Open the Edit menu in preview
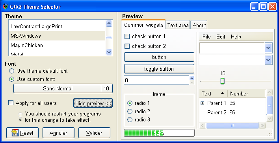This screenshot has width=279, height=143. [221, 37]
